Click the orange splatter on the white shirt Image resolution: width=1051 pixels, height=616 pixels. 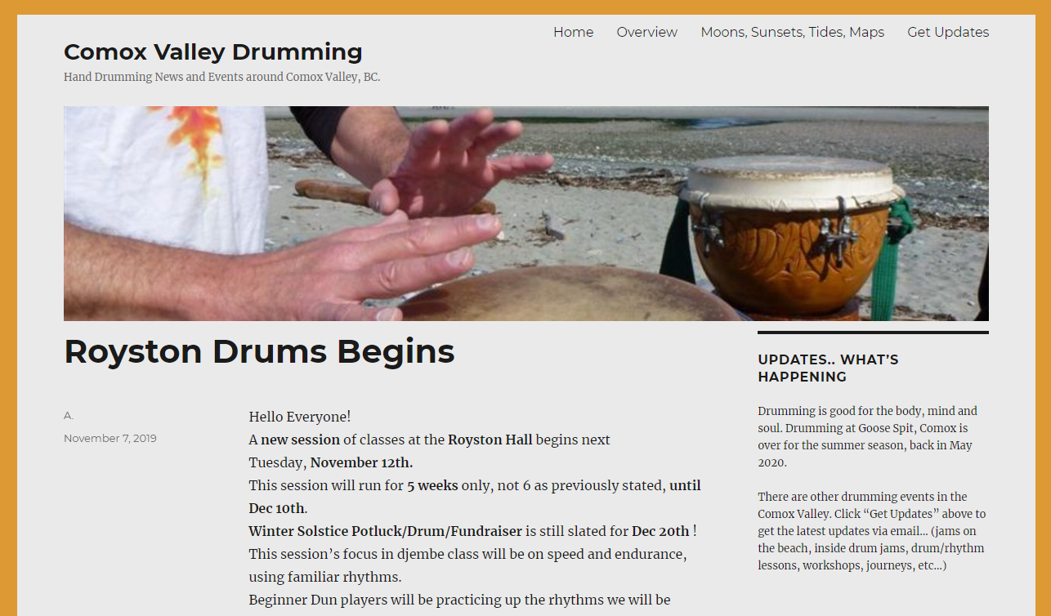(x=192, y=139)
